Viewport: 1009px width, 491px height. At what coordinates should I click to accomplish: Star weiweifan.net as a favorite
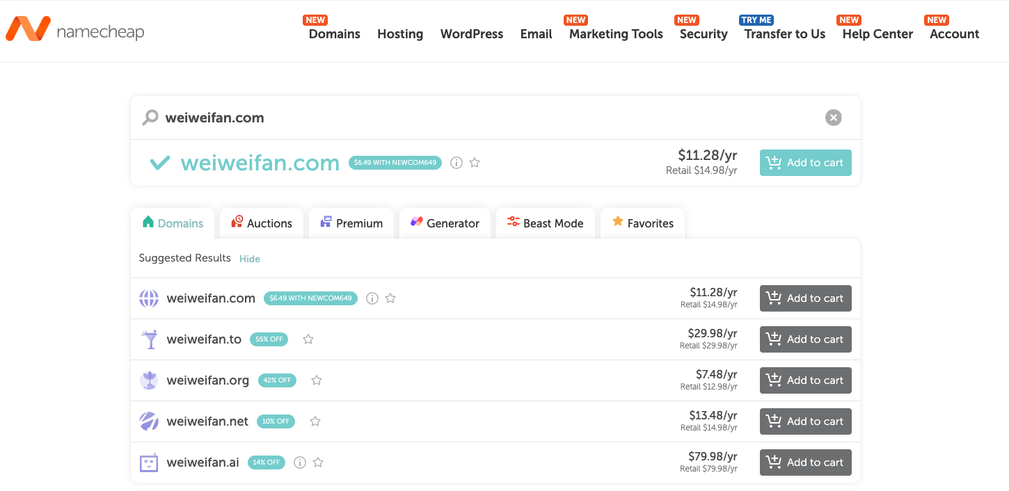point(315,421)
